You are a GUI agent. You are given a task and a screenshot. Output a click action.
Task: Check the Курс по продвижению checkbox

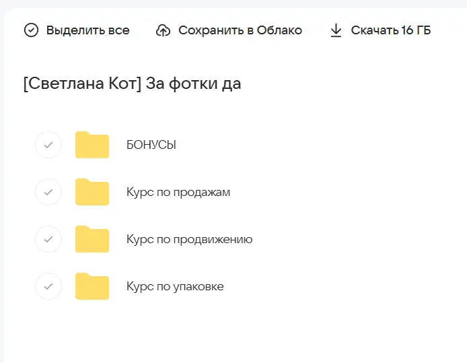click(48, 239)
